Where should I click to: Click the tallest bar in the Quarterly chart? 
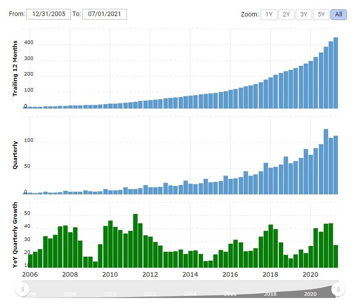click(x=326, y=162)
